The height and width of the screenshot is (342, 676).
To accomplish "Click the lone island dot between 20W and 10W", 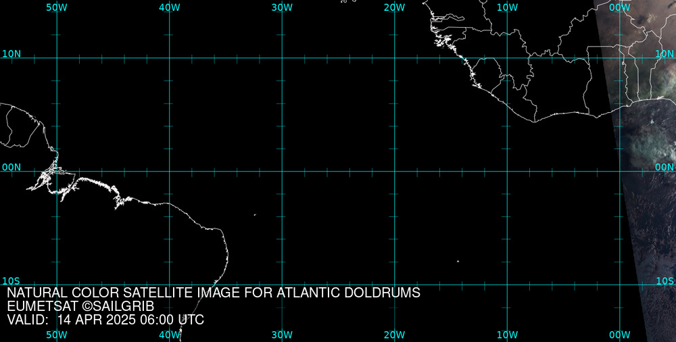I will pyautogui.click(x=458, y=262).
